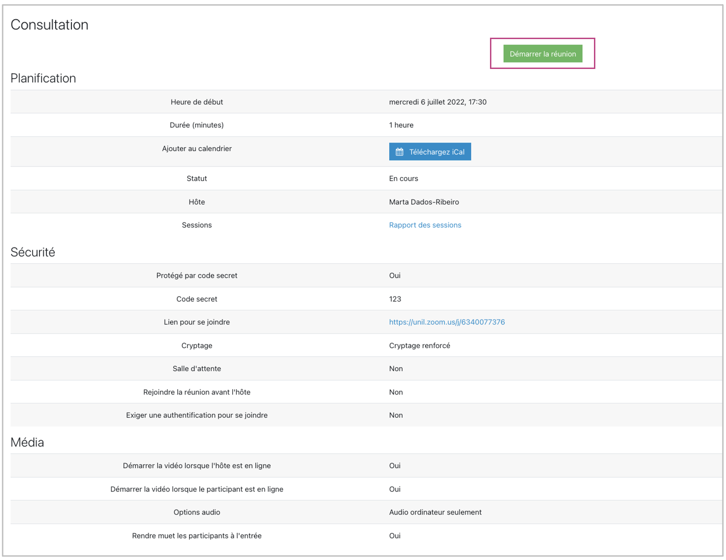Click the calendar icon in the iCal button

(x=399, y=152)
